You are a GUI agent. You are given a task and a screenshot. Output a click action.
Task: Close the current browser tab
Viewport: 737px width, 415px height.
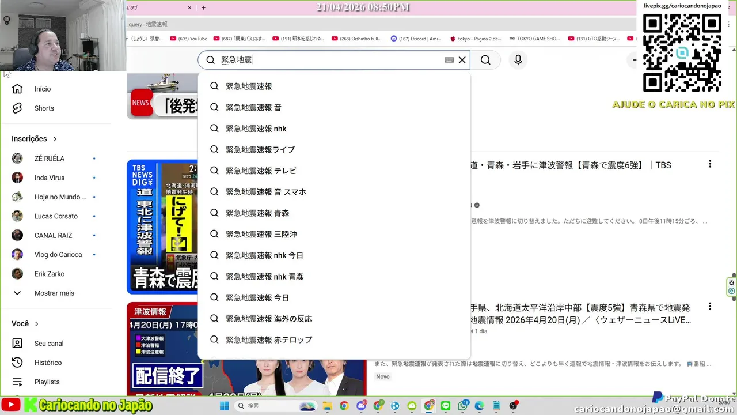[x=189, y=8]
